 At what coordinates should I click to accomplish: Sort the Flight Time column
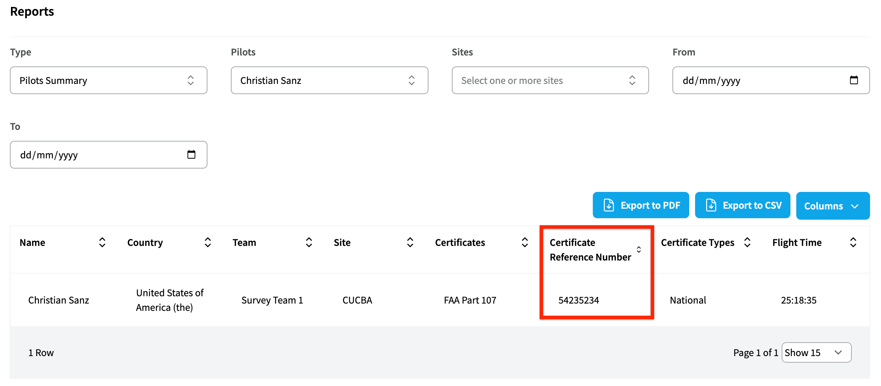[x=853, y=242]
